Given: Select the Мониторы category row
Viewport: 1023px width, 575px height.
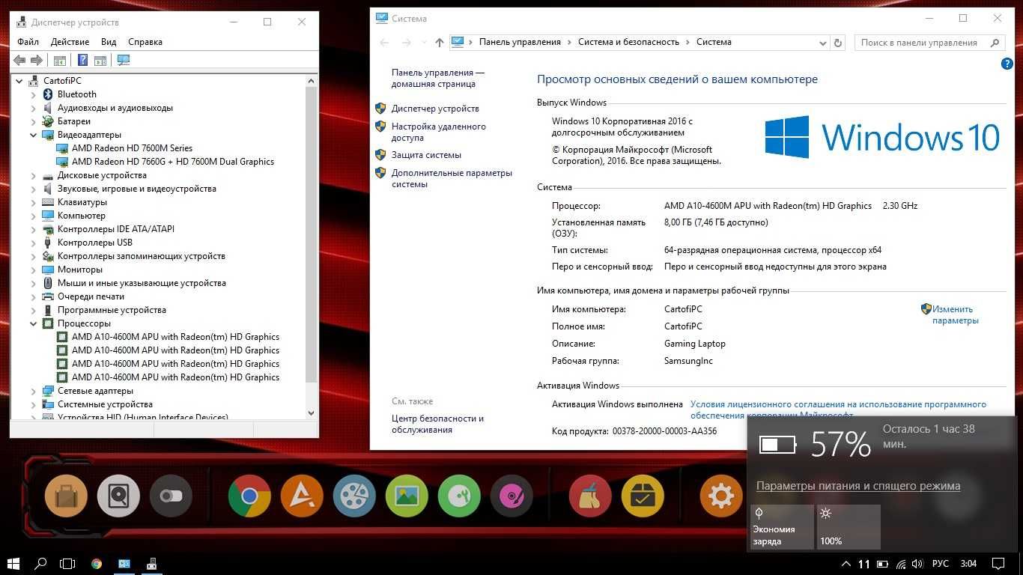Looking at the screenshot, I should tap(79, 270).
